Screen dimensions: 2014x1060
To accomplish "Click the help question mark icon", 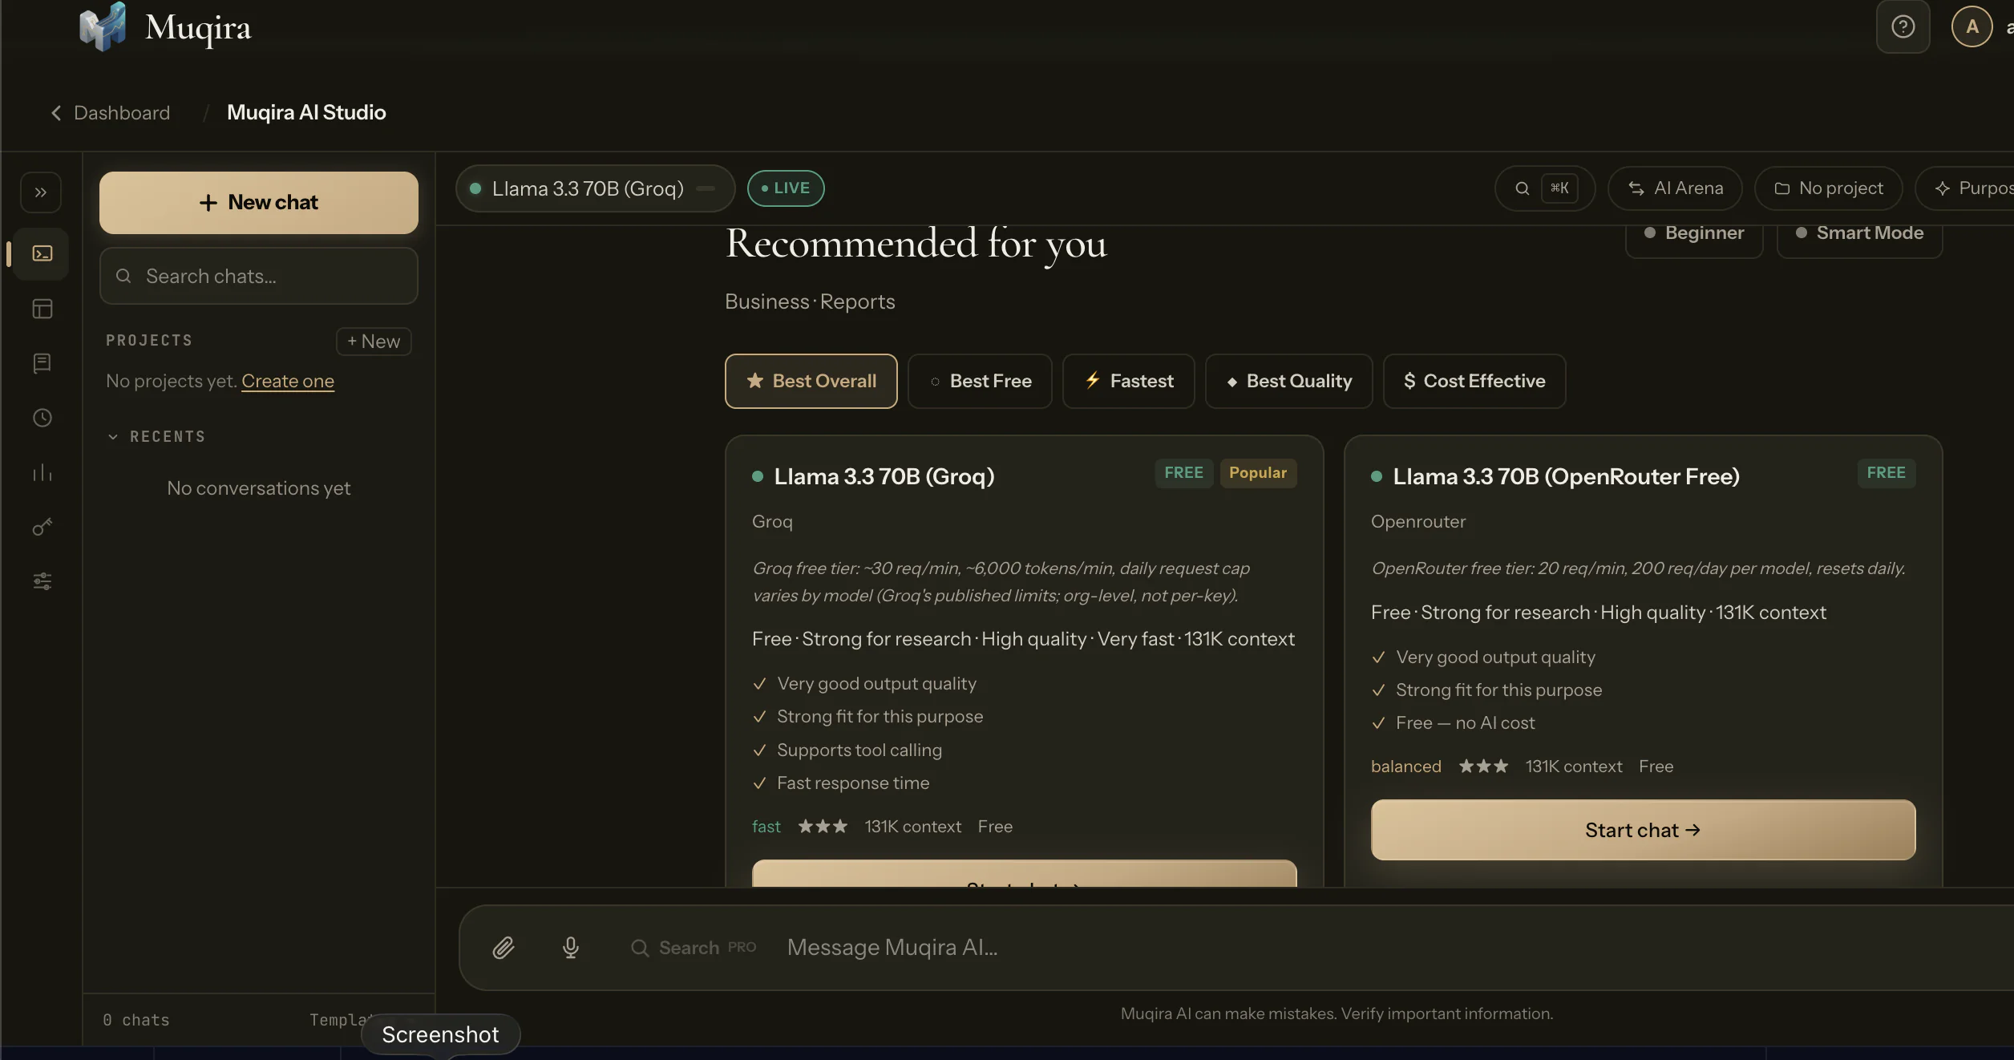I will [1903, 27].
